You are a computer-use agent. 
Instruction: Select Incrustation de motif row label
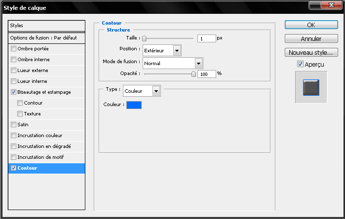pos(40,157)
